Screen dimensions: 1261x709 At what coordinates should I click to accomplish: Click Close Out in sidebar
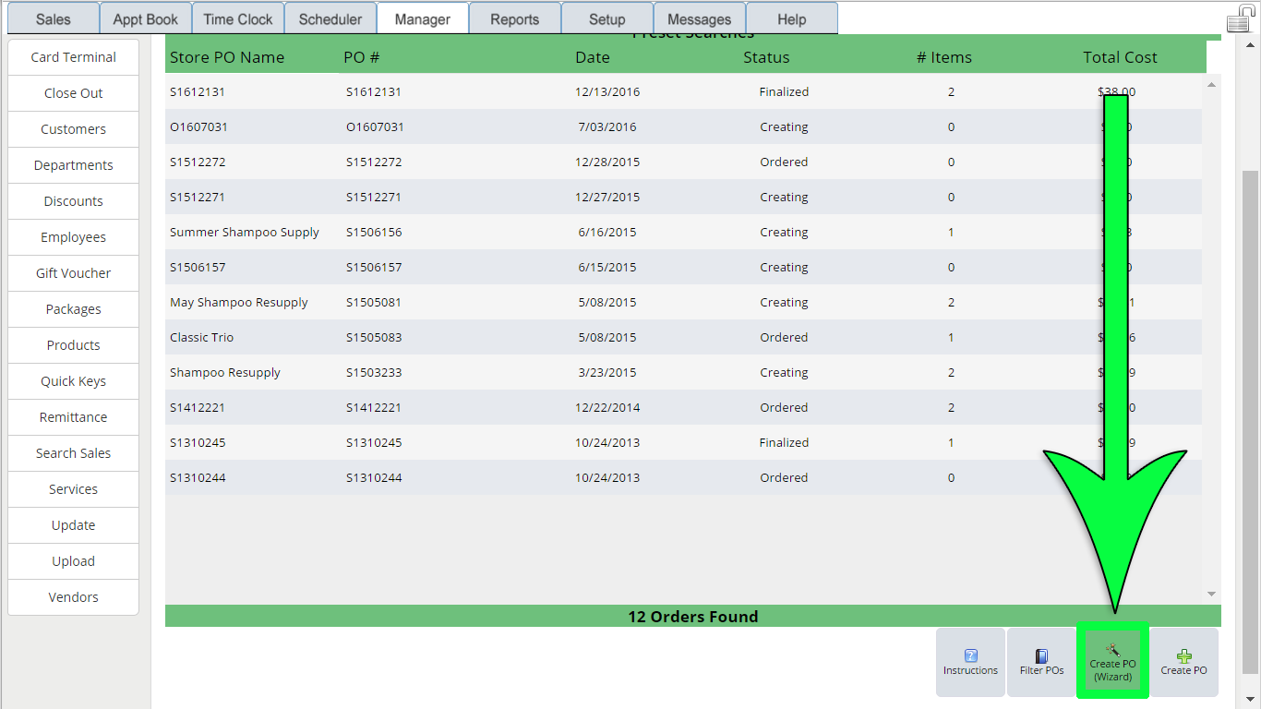pos(73,93)
